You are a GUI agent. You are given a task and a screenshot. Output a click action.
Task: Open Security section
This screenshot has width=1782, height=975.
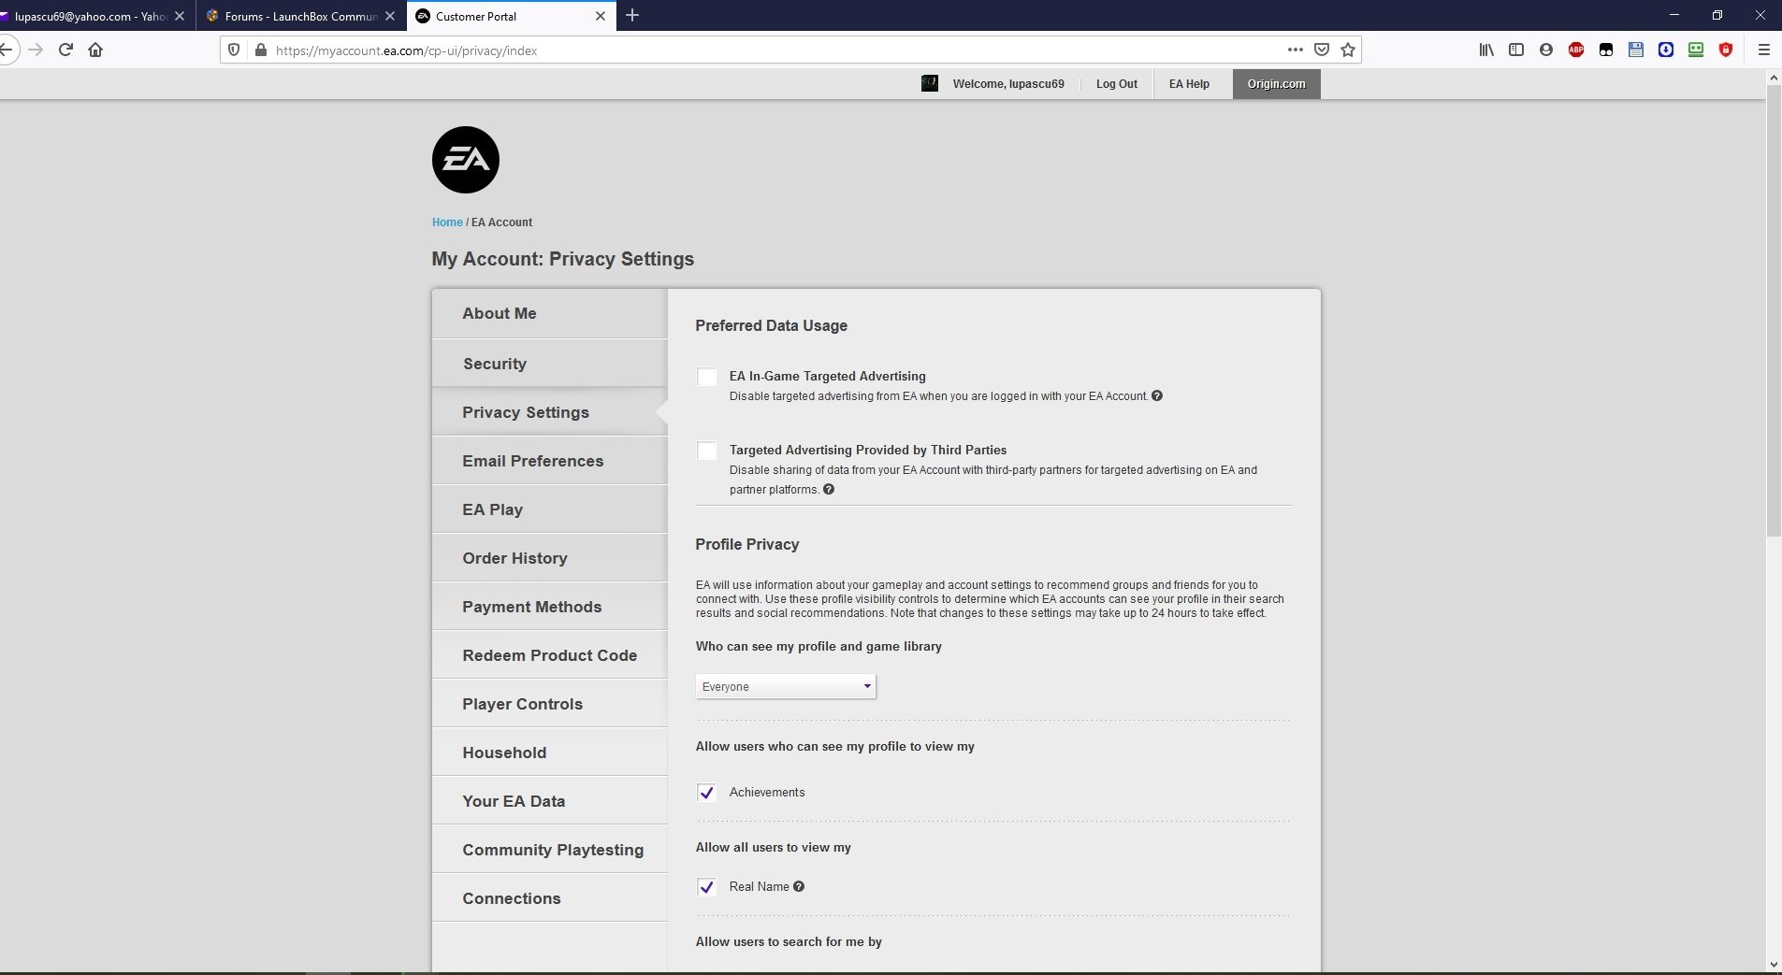tap(550, 364)
